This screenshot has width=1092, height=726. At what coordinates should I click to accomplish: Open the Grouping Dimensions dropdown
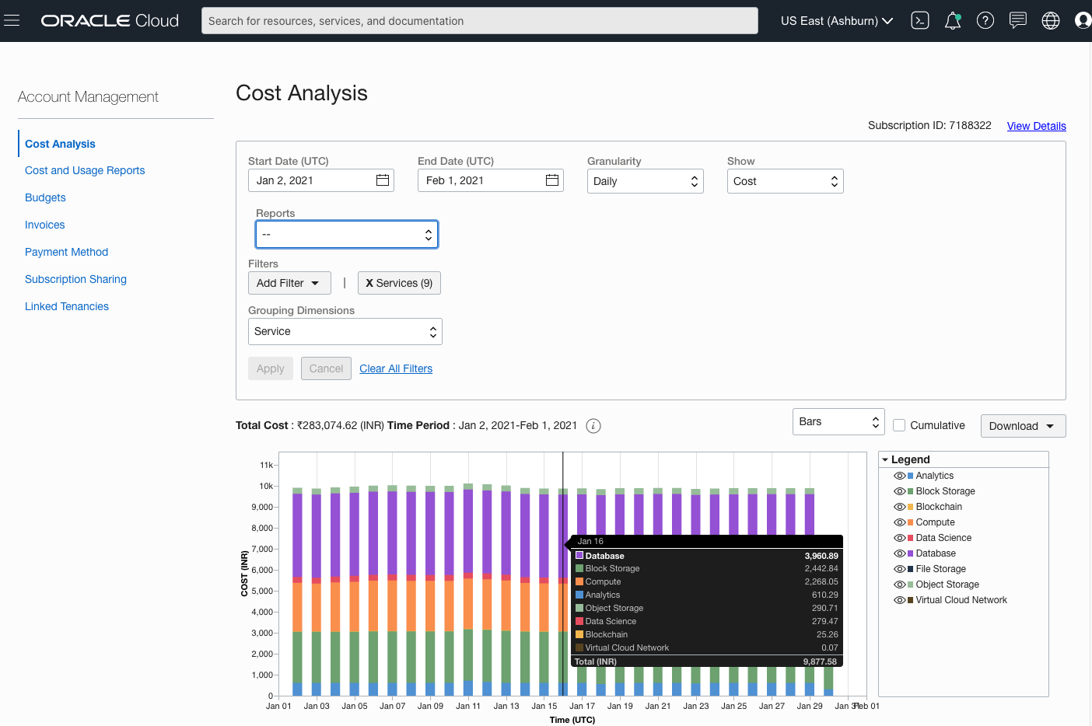pyautogui.click(x=345, y=331)
